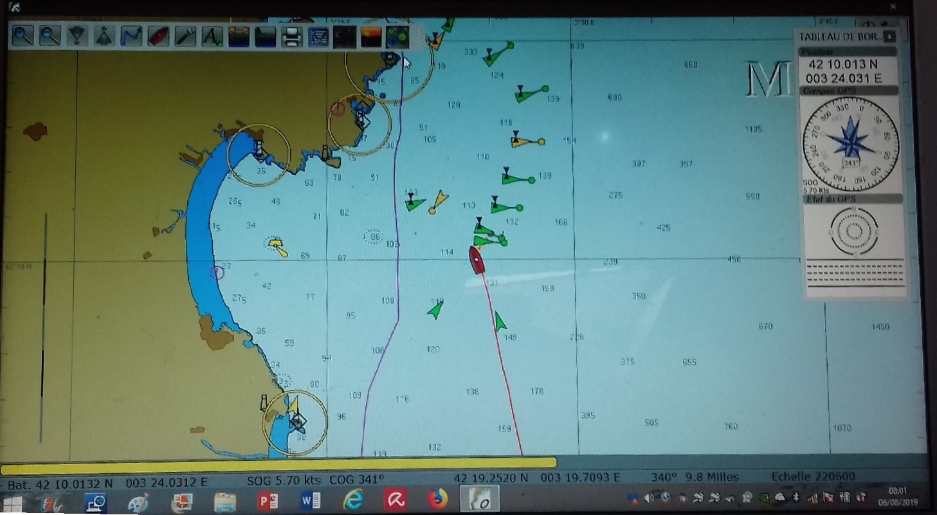This screenshot has height=515, width=937.
Task: Collapse the Compas GPS section header
Action: coord(849,91)
